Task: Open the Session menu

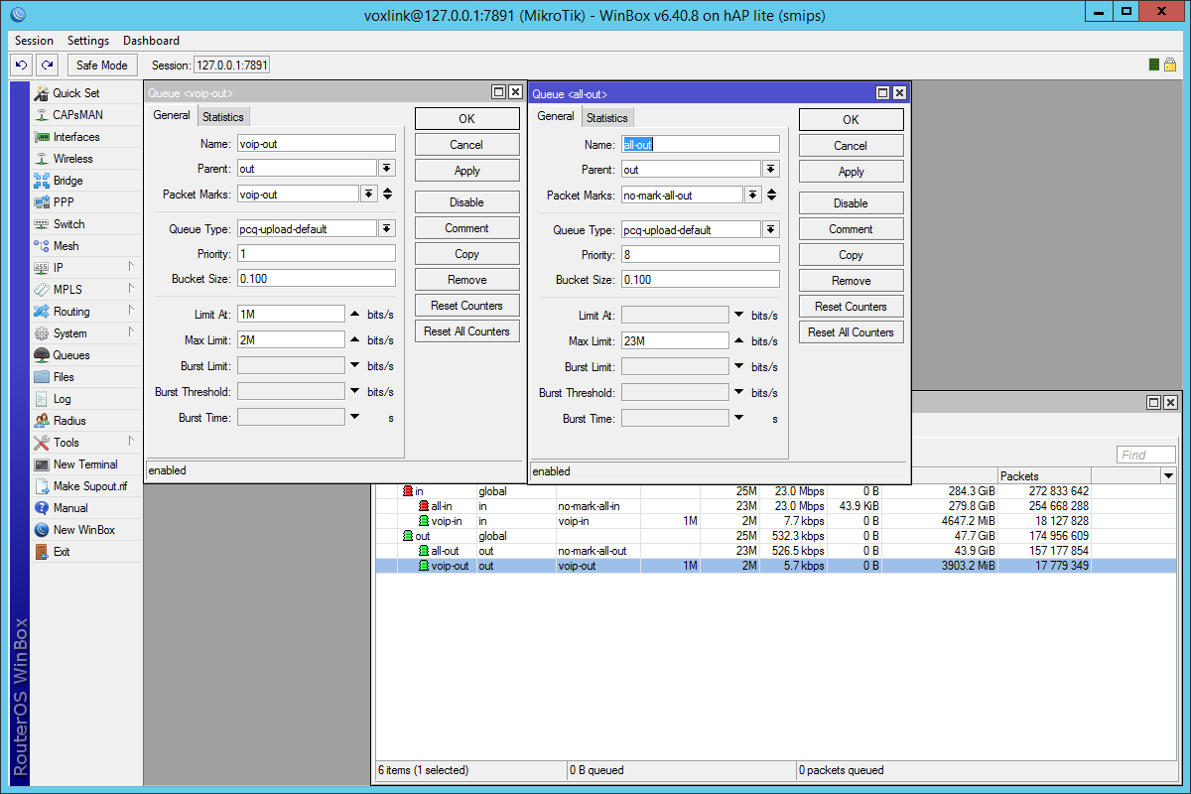Action: pyautogui.click(x=34, y=41)
